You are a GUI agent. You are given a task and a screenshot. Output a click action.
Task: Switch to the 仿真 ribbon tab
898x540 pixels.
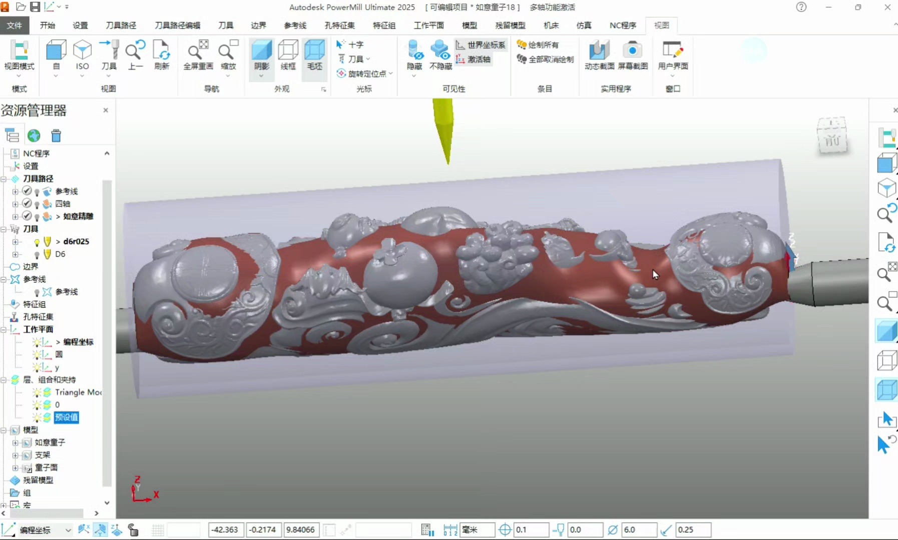tap(584, 25)
